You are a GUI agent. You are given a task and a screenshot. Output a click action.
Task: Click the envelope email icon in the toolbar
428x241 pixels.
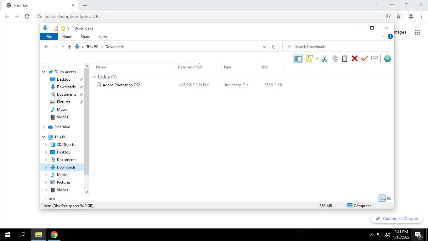(375, 58)
